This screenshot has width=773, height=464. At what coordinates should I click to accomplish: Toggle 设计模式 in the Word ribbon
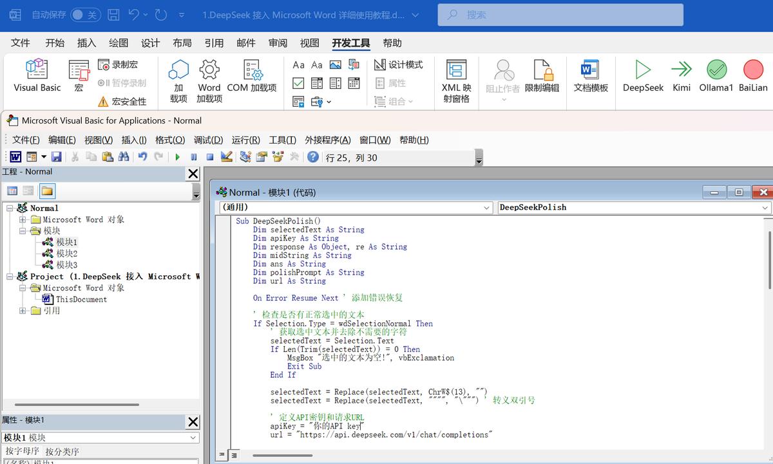click(x=399, y=64)
